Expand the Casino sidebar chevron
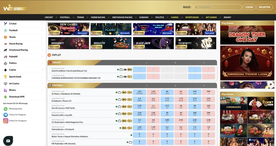The image size is (276, 146). coord(42,70)
